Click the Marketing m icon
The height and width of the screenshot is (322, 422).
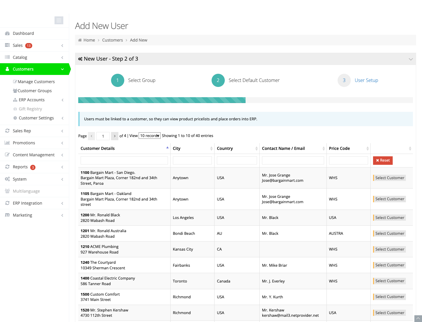pyautogui.click(x=7, y=215)
